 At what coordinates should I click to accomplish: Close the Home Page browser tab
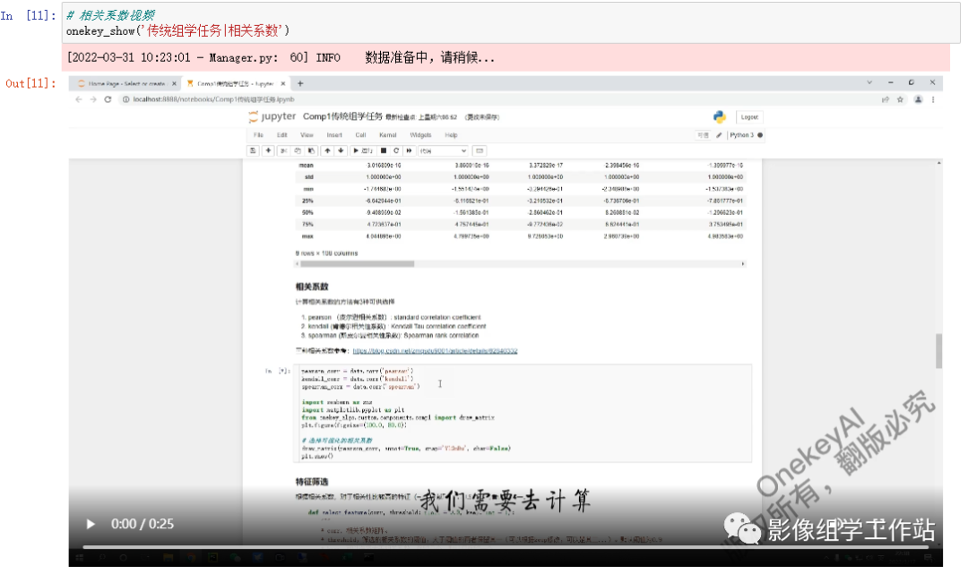tap(174, 83)
